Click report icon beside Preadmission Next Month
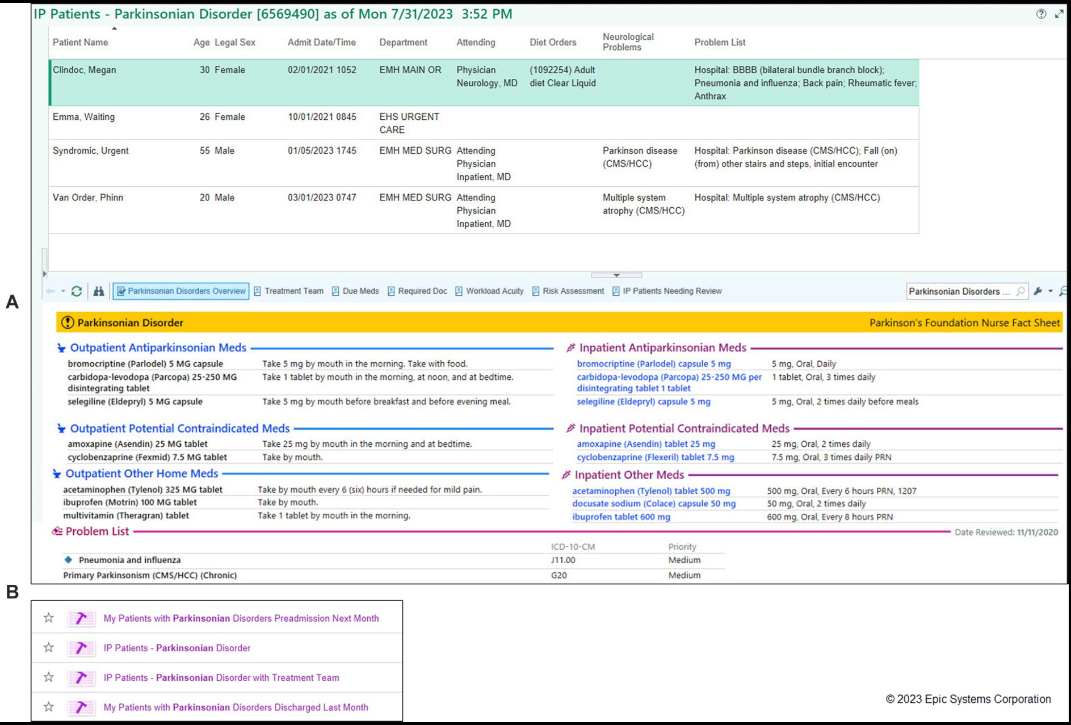Image resolution: width=1071 pixels, height=725 pixels. coord(81,618)
